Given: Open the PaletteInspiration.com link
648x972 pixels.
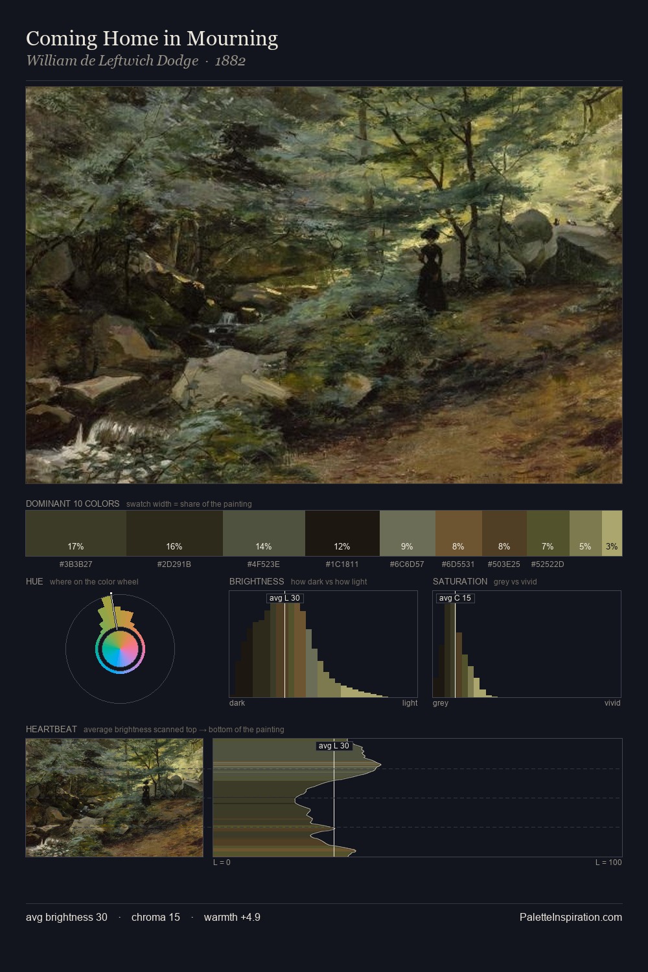Looking at the screenshot, I should pos(571,918).
